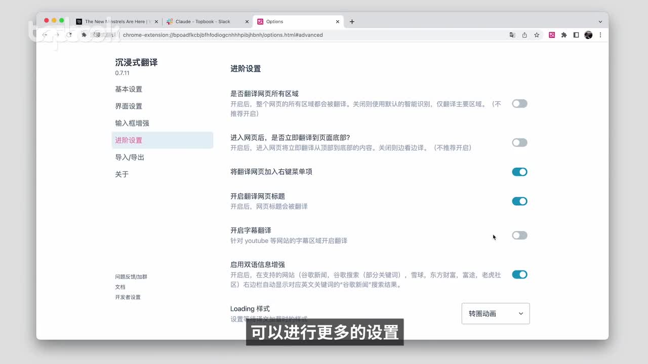Open the Chrome three-dot menu
Image resolution: width=648 pixels, height=364 pixels.
coord(600,35)
